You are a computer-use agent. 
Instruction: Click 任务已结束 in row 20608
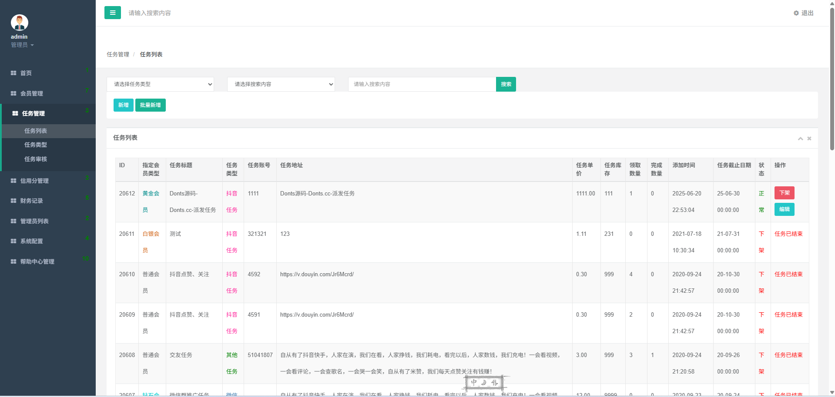click(x=788, y=355)
